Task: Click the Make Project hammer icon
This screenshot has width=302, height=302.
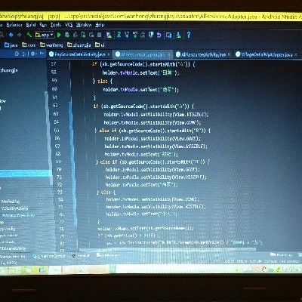Action: pos(29,35)
